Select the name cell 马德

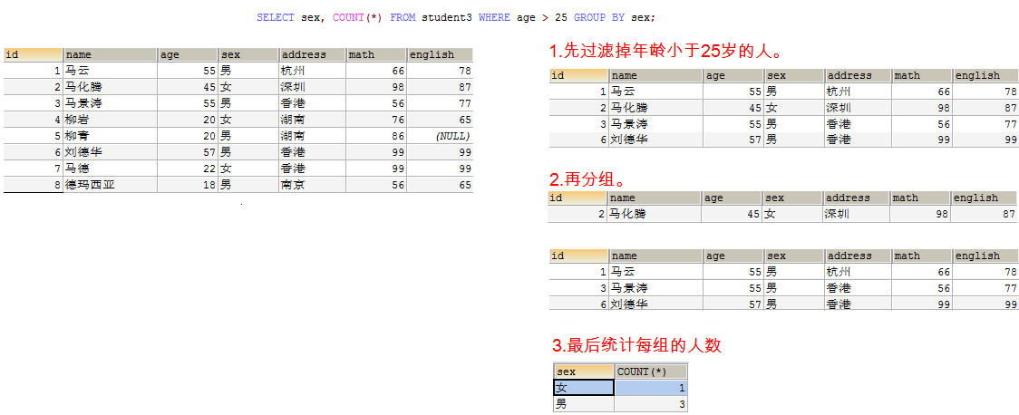[110, 169]
